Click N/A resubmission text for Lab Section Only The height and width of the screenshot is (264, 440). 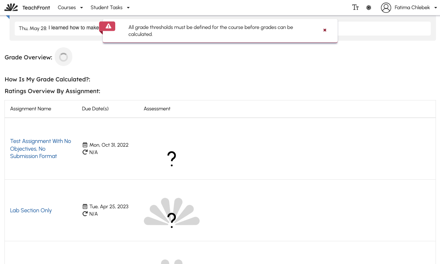pyautogui.click(x=94, y=214)
